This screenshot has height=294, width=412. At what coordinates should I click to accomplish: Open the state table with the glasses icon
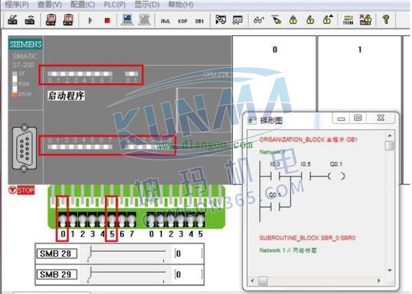pos(259,20)
